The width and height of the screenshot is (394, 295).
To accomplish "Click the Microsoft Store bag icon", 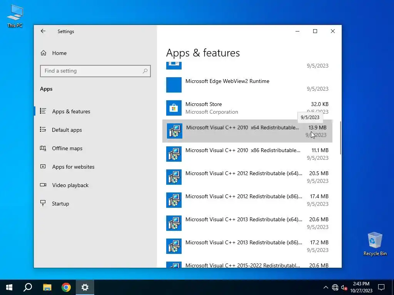I will point(174,108).
